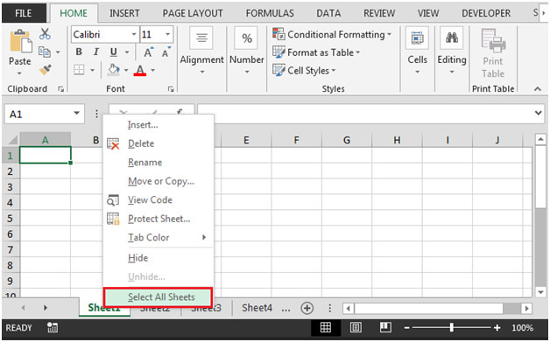Toggle Bold formatting
Image resolution: width=550 pixels, height=342 pixels.
79,52
